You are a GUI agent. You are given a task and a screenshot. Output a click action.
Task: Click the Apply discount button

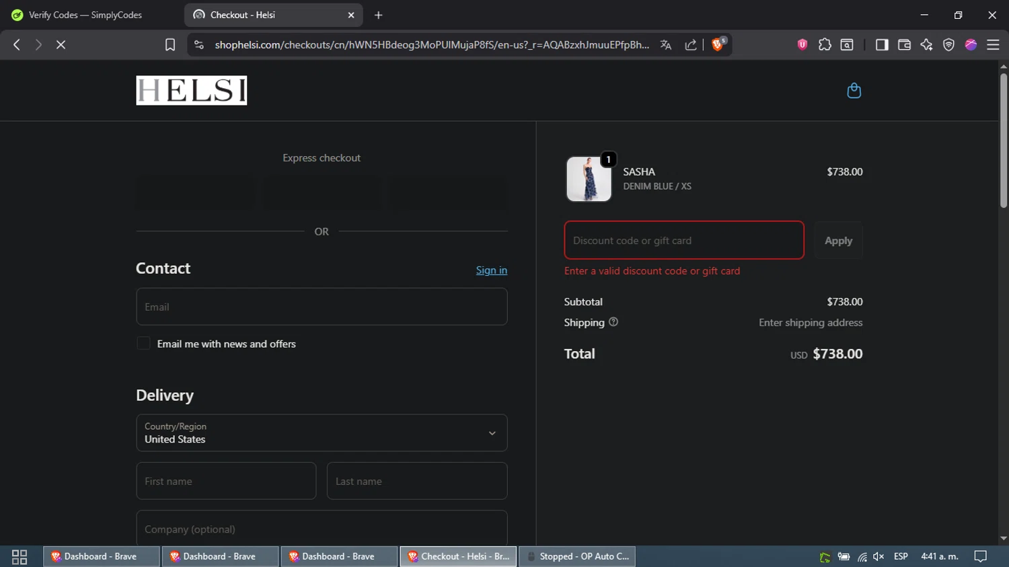[x=838, y=240]
